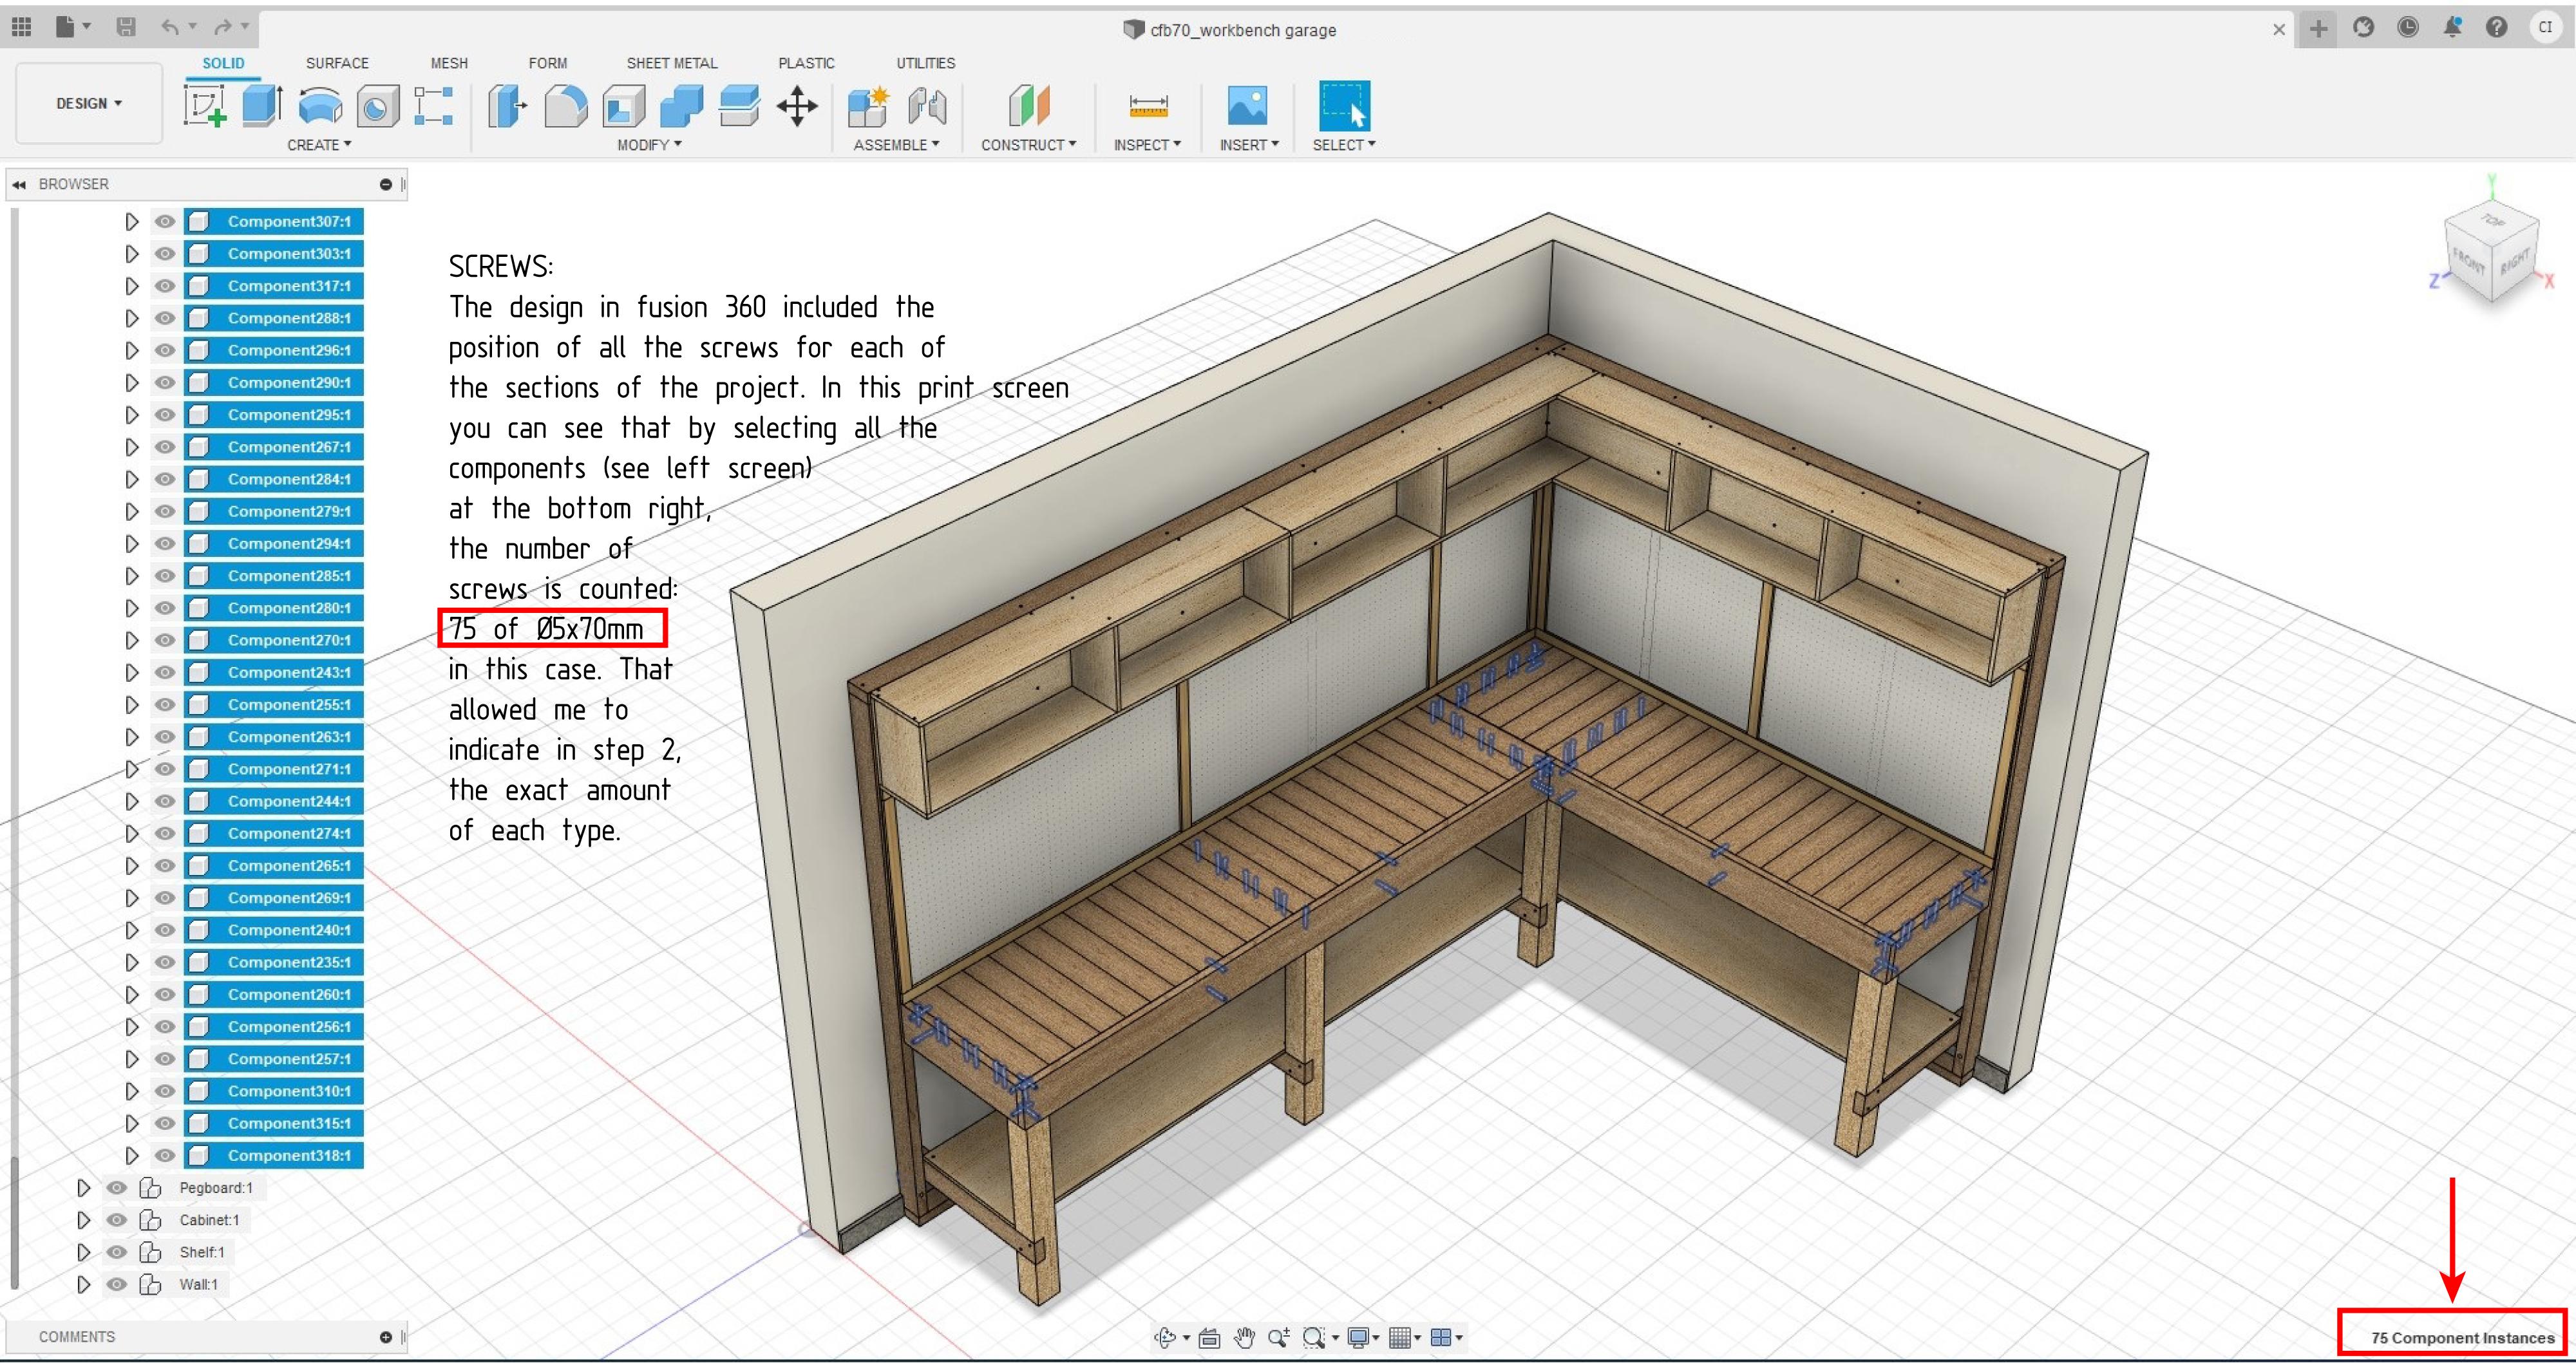2576x1363 pixels.
Task: Click the Create Sketch tool icon
Action: pos(205,105)
